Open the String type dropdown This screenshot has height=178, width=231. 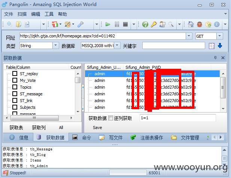(x=55, y=46)
